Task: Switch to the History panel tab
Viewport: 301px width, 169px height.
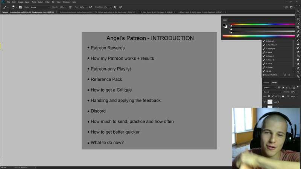Action: pos(266,82)
